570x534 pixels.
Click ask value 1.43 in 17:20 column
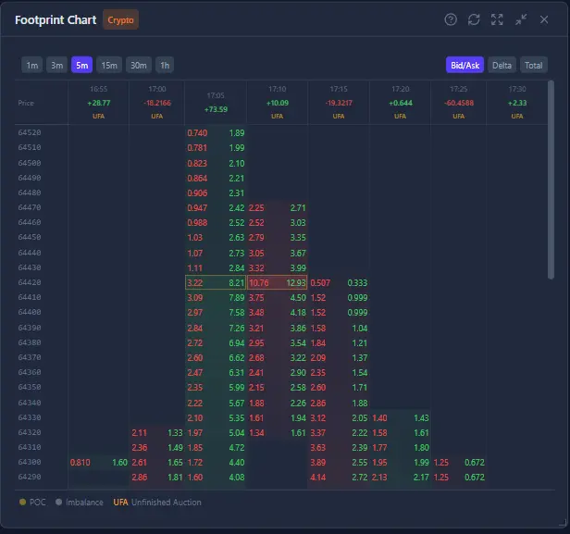421,418
